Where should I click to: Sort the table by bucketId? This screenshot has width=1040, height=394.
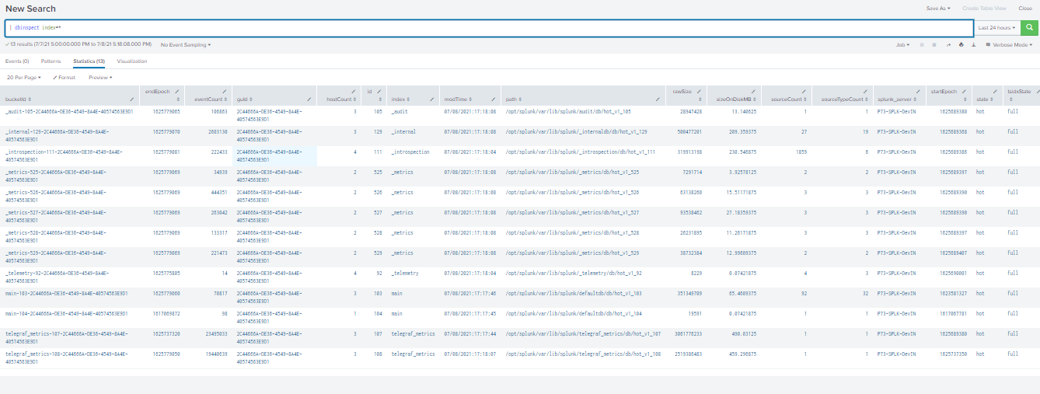click(x=19, y=99)
